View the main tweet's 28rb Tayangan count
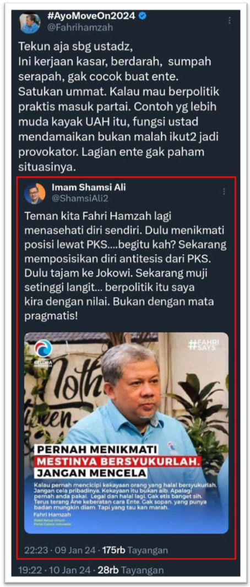250x587 pixels. (131, 570)
